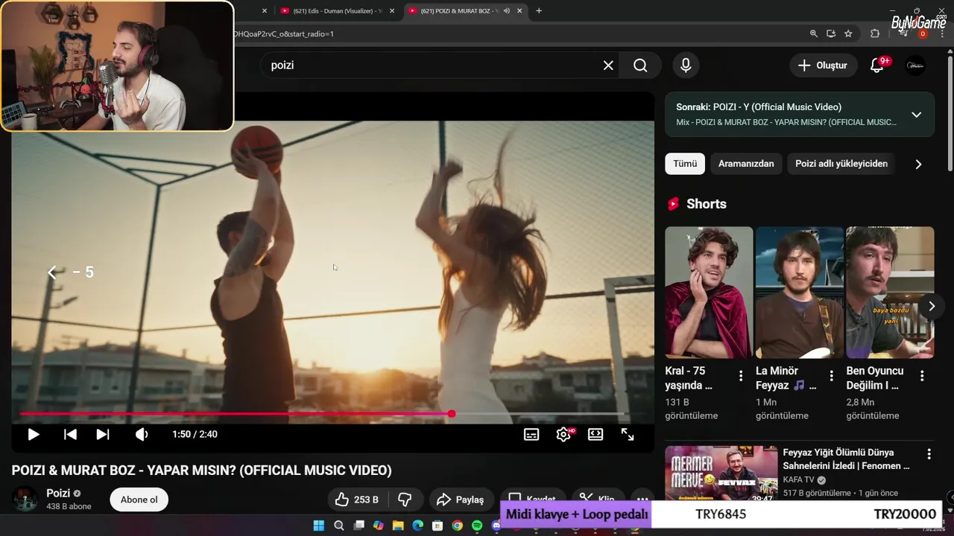954x536 pixels.
Task: Select the Tümü filter chip
Action: pos(685,164)
